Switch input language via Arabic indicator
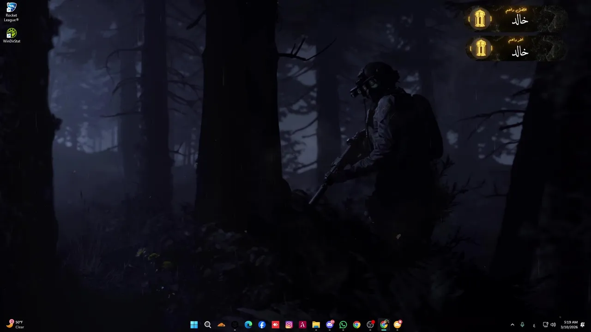 534,325
